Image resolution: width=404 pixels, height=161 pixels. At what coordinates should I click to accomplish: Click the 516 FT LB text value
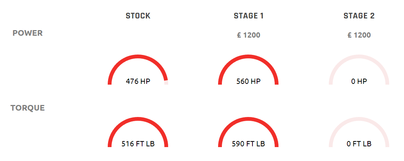click(138, 144)
